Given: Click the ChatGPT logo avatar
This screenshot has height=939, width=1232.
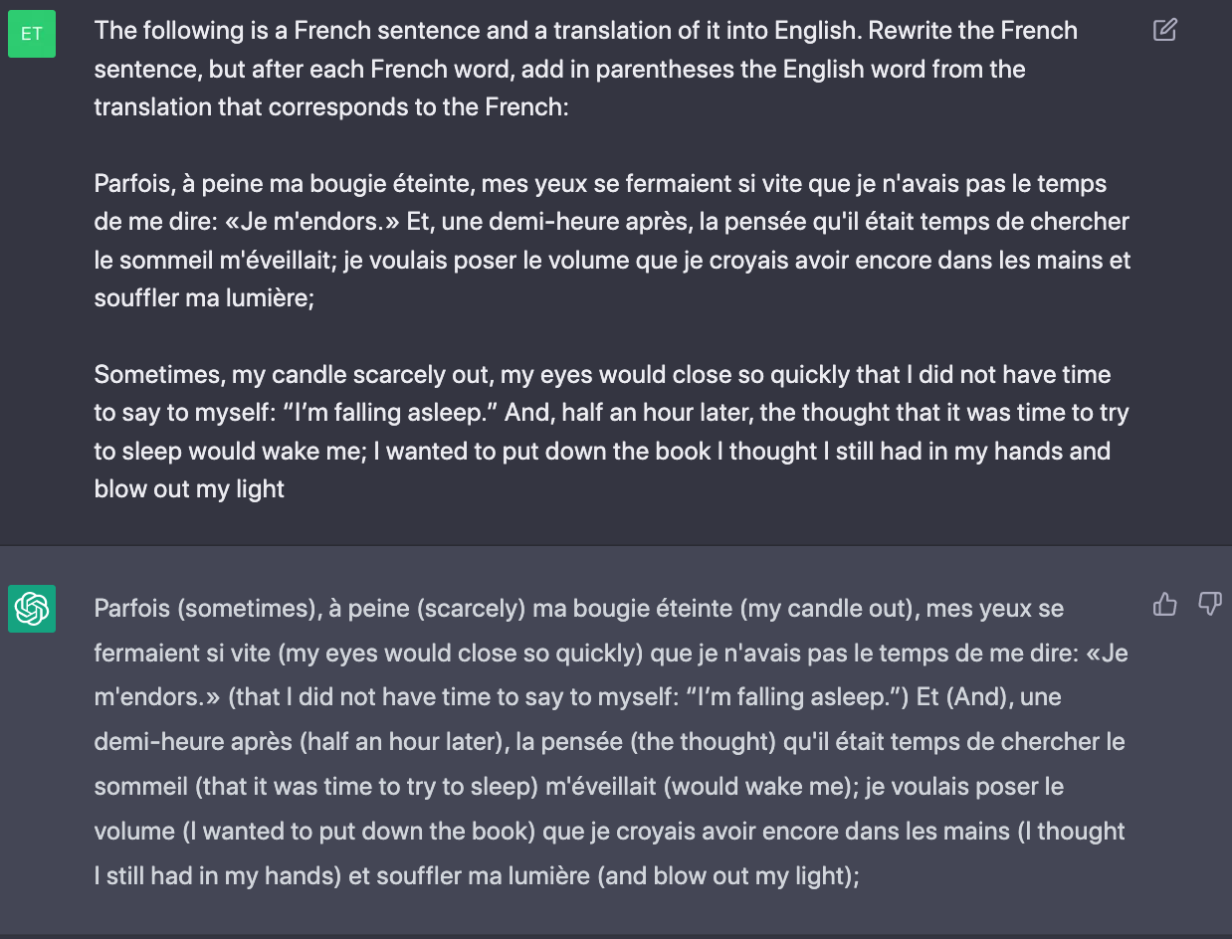Looking at the screenshot, I should coord(32,608).
